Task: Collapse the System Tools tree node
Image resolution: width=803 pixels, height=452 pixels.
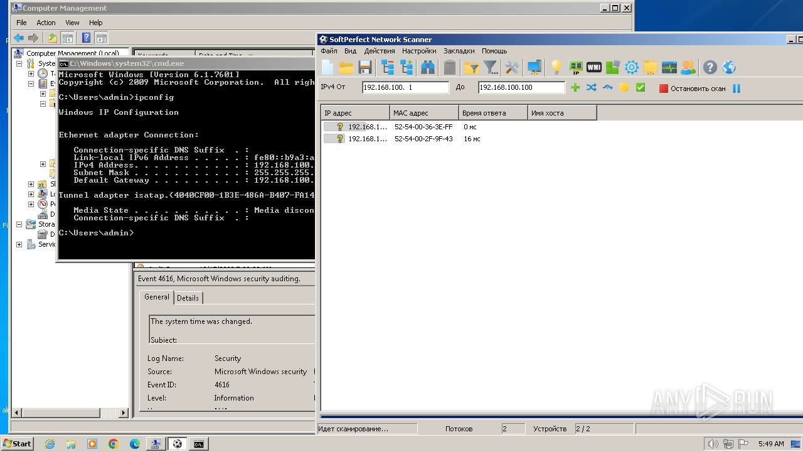Action: [x=19, y=63]
